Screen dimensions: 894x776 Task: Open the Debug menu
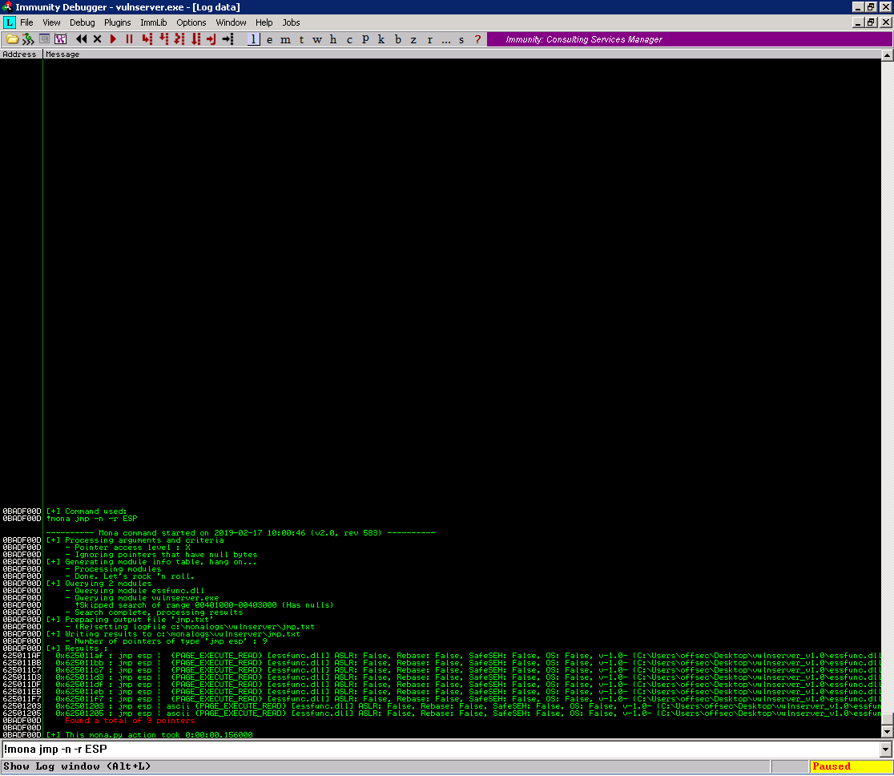[x=82, y=22]
